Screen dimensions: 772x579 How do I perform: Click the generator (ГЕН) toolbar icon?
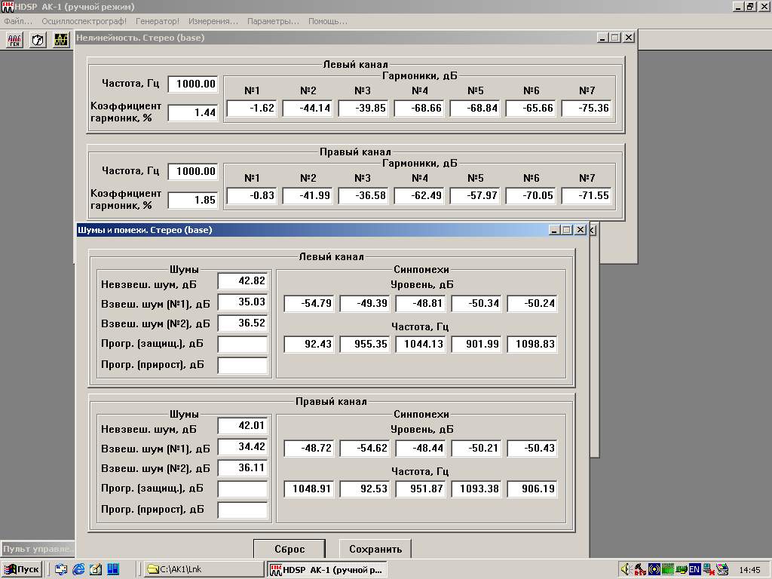[14, 40]
